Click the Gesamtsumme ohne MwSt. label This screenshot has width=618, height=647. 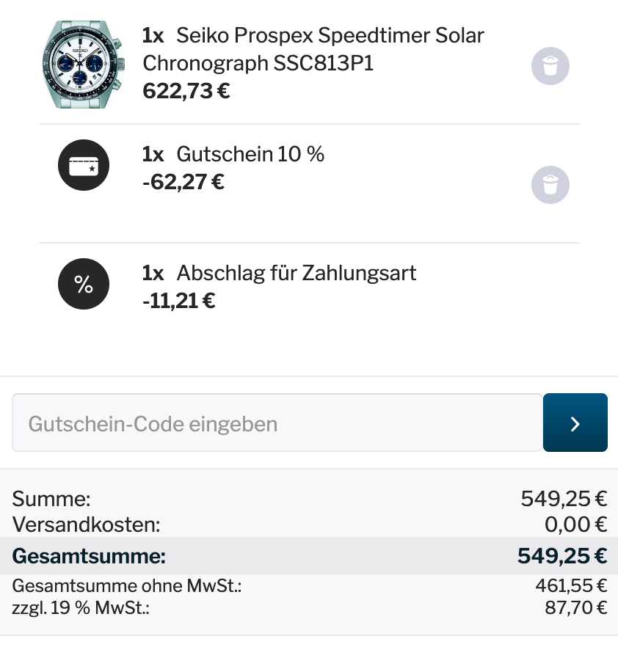click(127, 585)
